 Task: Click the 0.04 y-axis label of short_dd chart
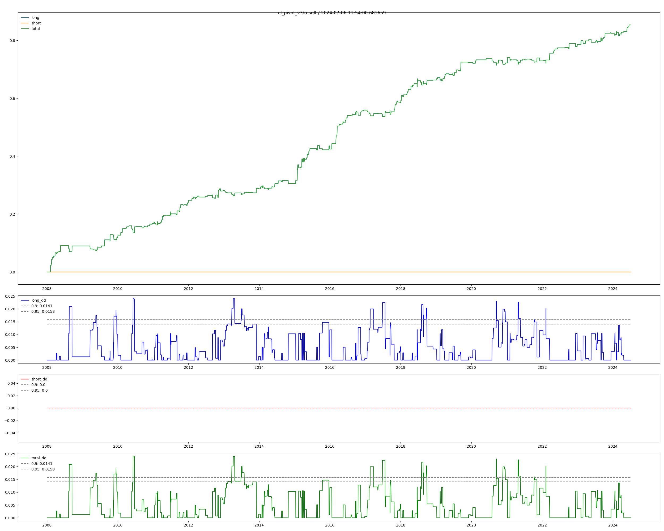[x=11, y=384]
